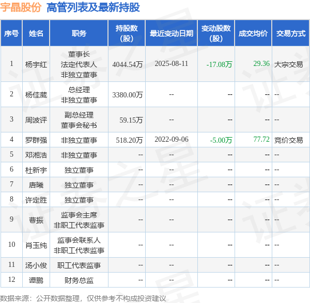The height and width of the screenshot is (303, 310).
Task: Click 邓湘浩's position 非独立董事
Action: (x=79, y=155)
